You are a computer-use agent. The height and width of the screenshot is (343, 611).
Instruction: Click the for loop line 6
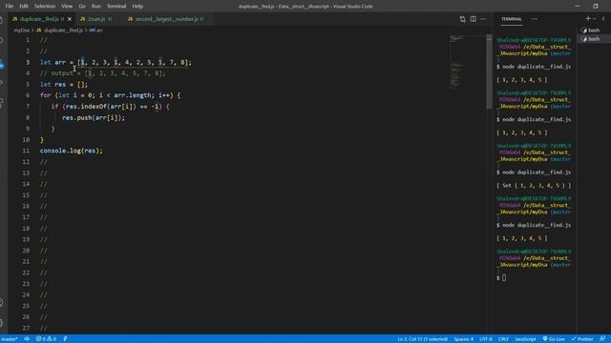point(111,95)
